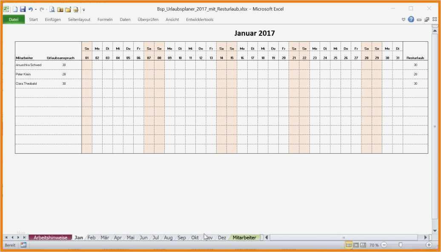Viewport: 441px width, 252px height.
Task: Open the undo history dropdown arrow
Action: pos(36,9)
